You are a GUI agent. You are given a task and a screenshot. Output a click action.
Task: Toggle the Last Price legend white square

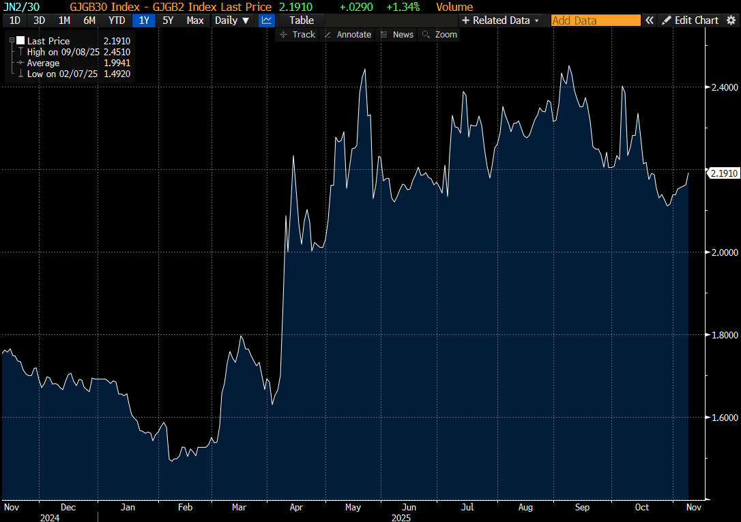(x=20, y=41)
